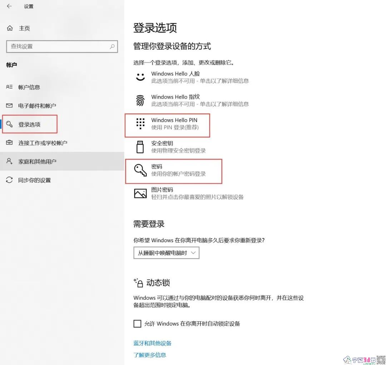The height and width of the screenshot is (365, 386).
Task: Open 连接工作或学校帐户 sidebar page
Action: tap(43, 143)
